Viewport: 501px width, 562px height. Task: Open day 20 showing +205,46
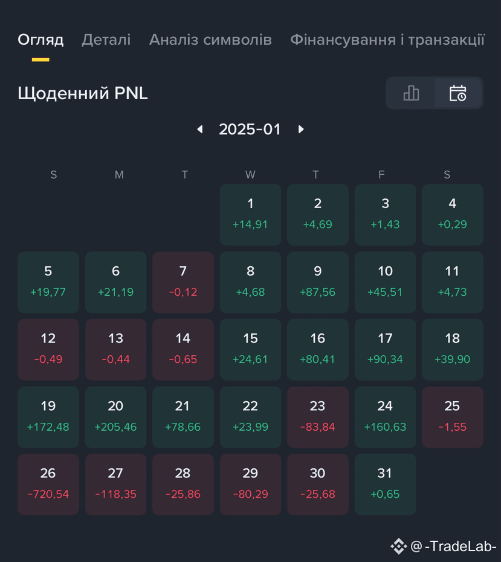point(115,417)
